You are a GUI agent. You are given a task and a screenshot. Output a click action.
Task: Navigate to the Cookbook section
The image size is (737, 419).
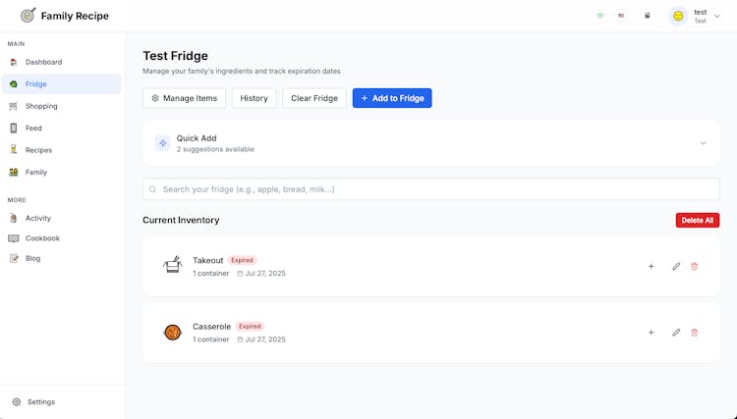(42, 238)
